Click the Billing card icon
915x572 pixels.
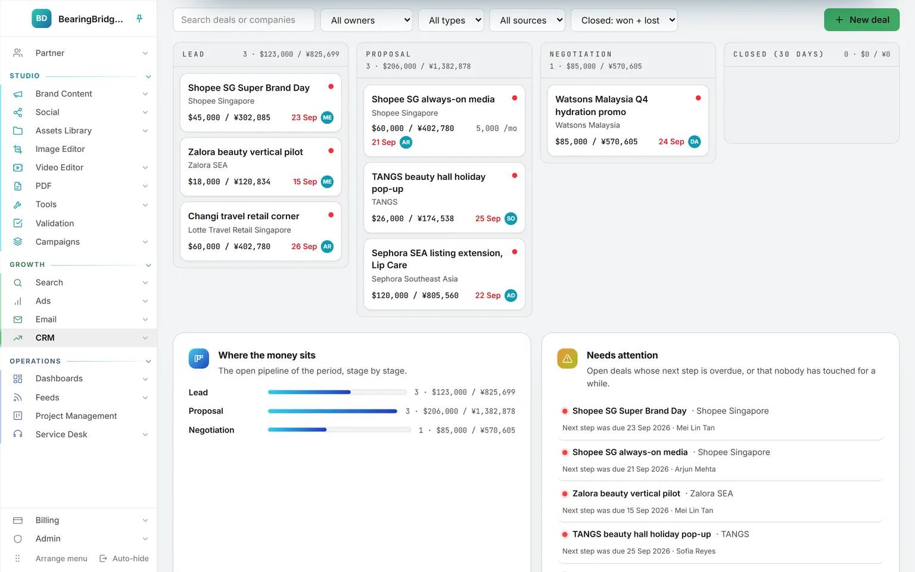pos(18,520)
